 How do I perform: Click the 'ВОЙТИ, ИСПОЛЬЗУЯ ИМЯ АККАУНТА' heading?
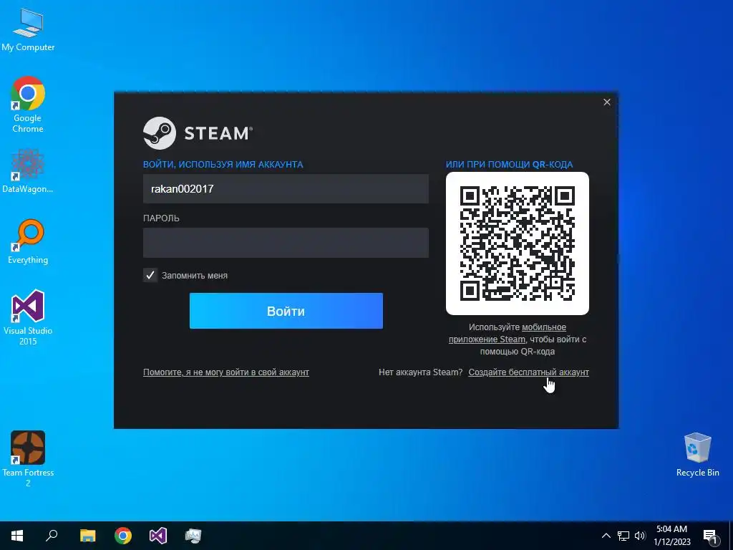pos(223,165)
